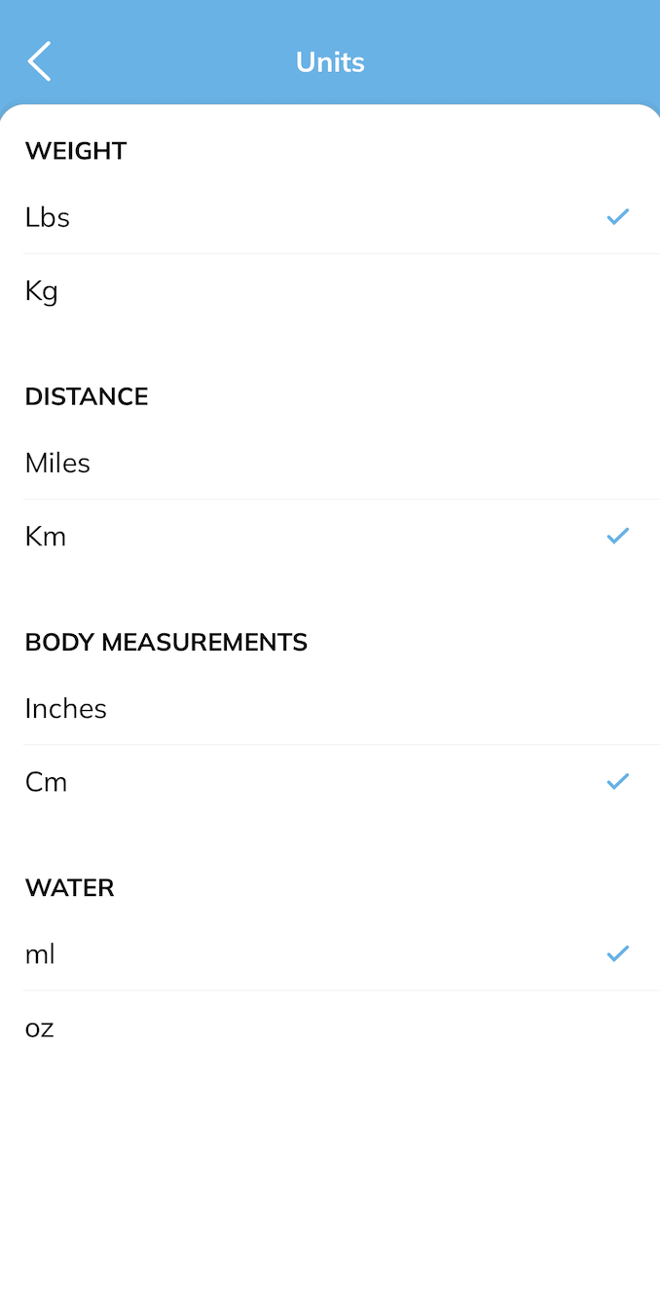
Task: Go back using the left arrow icon
Action: point(39,61)
